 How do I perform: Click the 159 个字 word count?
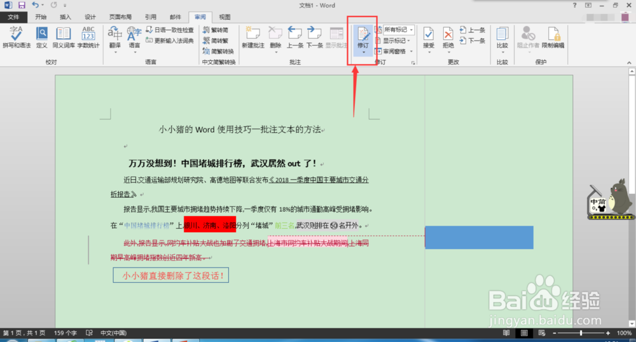coord(66,333)
